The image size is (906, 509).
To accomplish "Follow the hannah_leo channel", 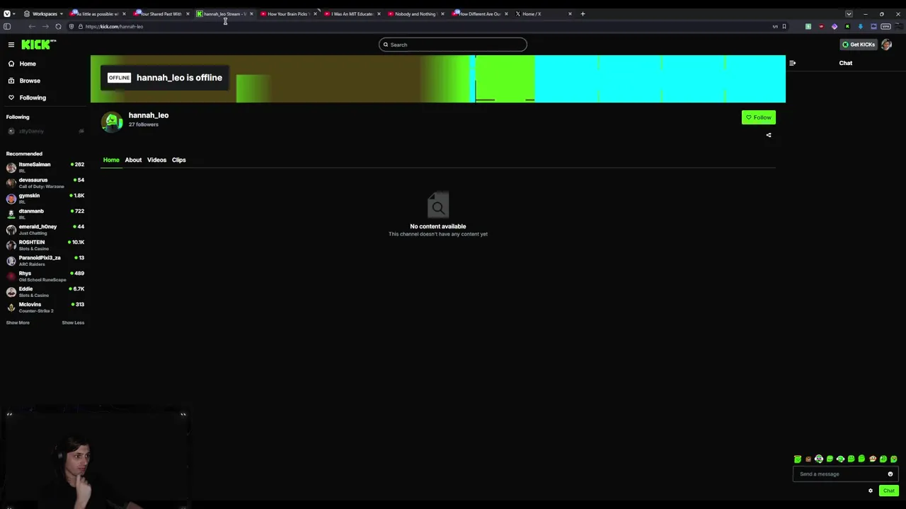I will pos(758,117).
